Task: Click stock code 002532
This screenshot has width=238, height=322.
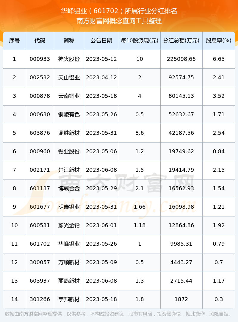Action: 40,78
